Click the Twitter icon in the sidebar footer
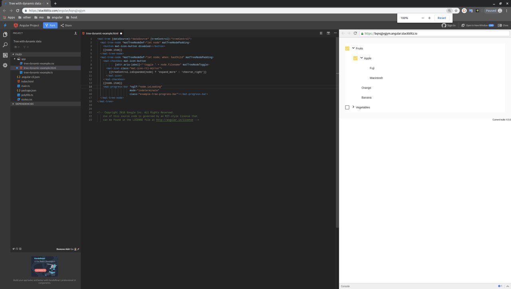The image size is (511, 289). coord(14,249)
